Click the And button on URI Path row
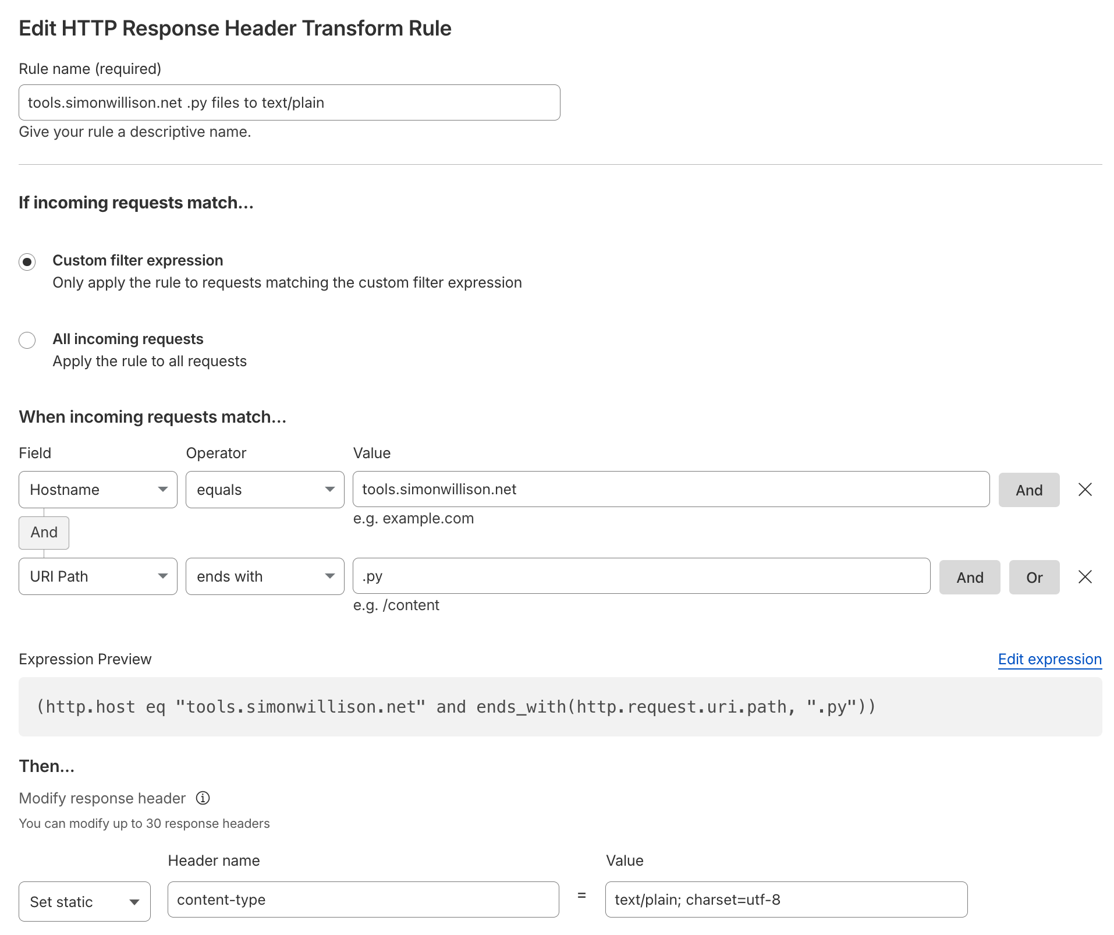Image resolution: width=1114 pixels, height=935 pixels. [969, 577]
